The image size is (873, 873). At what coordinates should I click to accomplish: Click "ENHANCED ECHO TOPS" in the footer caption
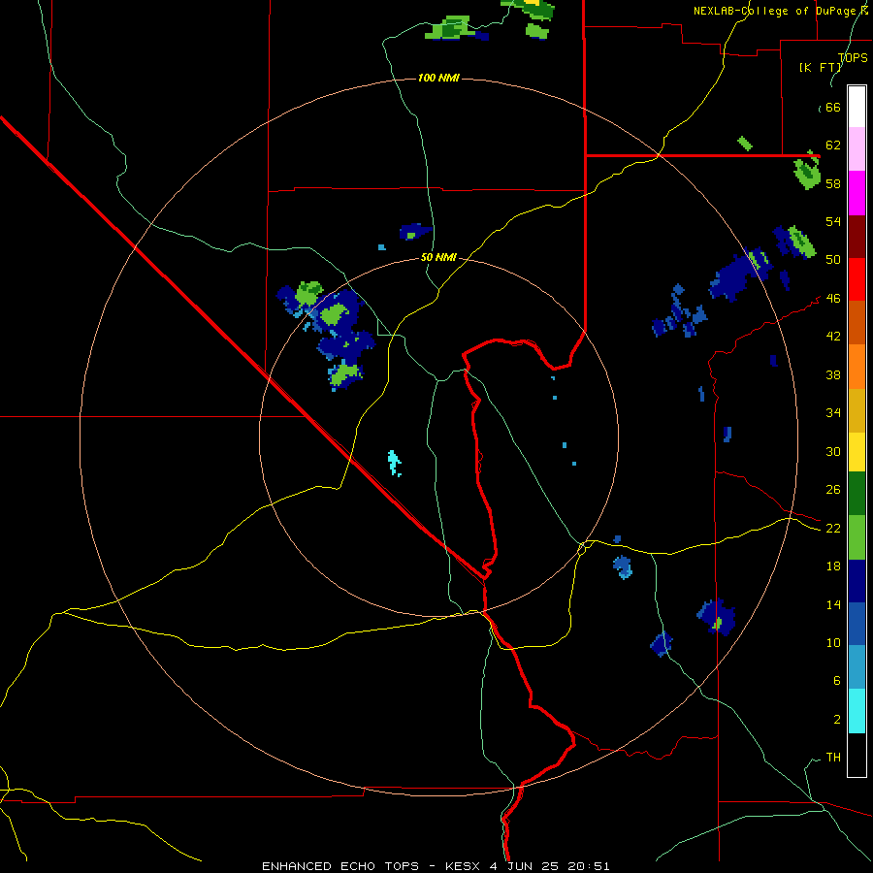[x=339, y=866]
